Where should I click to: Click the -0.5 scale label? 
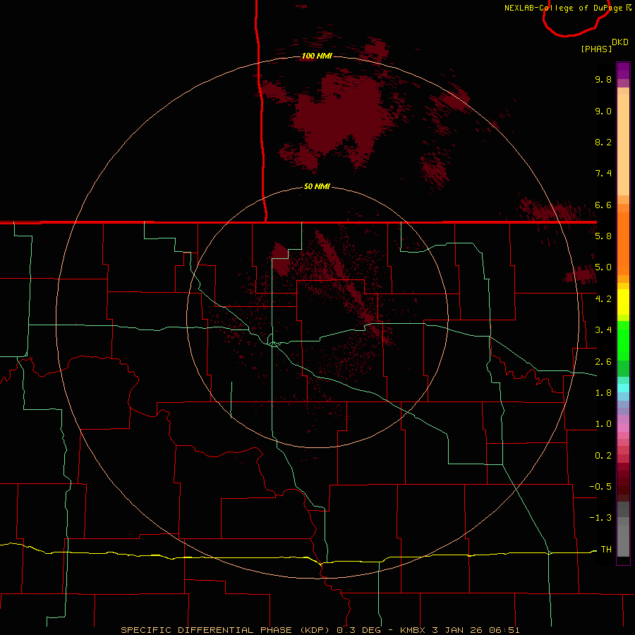pos(600,486)
